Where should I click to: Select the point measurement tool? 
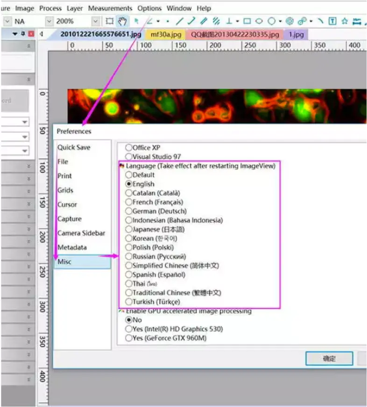(168, 21)
